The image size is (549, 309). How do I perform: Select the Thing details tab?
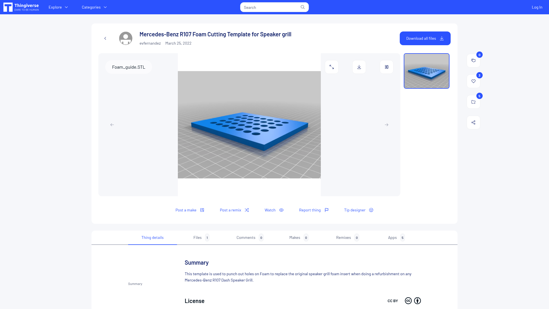coord(152,237)
